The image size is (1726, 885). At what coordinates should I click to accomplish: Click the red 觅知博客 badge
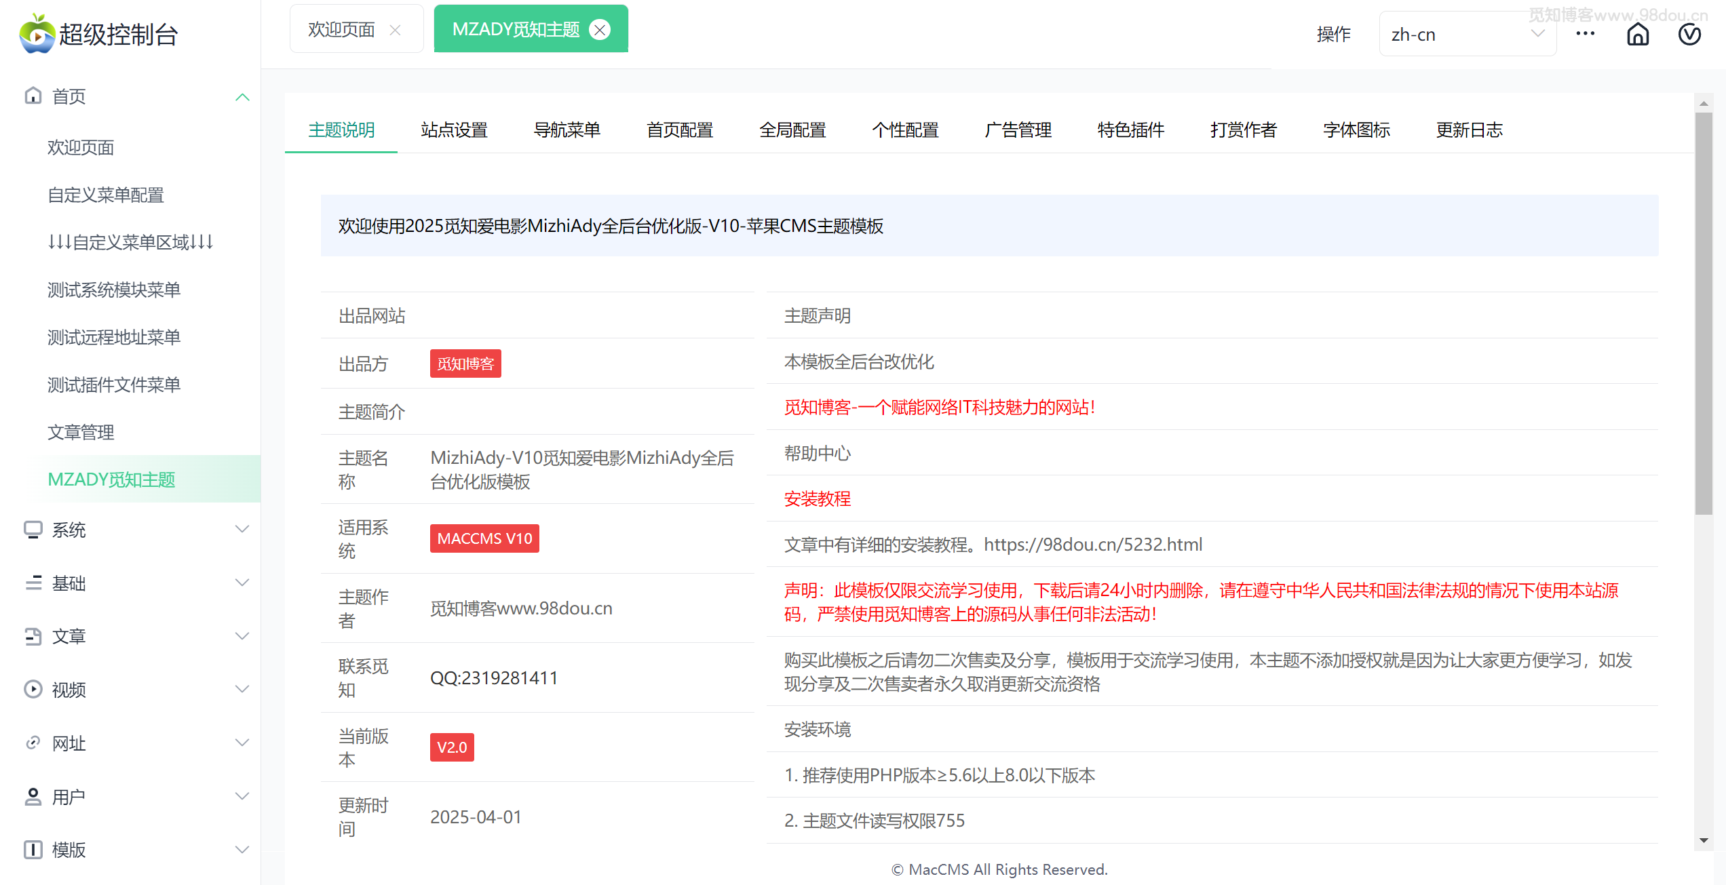(465, 364)
